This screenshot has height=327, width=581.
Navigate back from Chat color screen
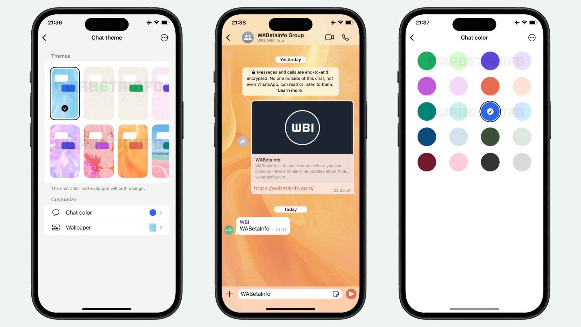pos(413,38)
